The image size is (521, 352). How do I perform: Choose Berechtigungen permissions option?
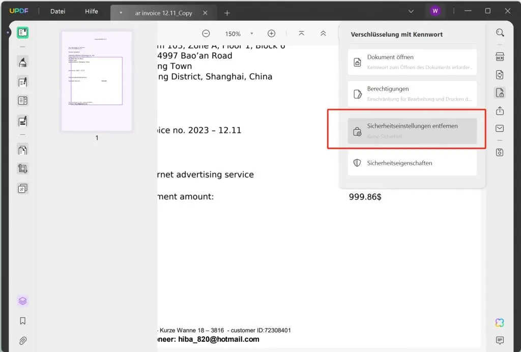pos(412,94)
